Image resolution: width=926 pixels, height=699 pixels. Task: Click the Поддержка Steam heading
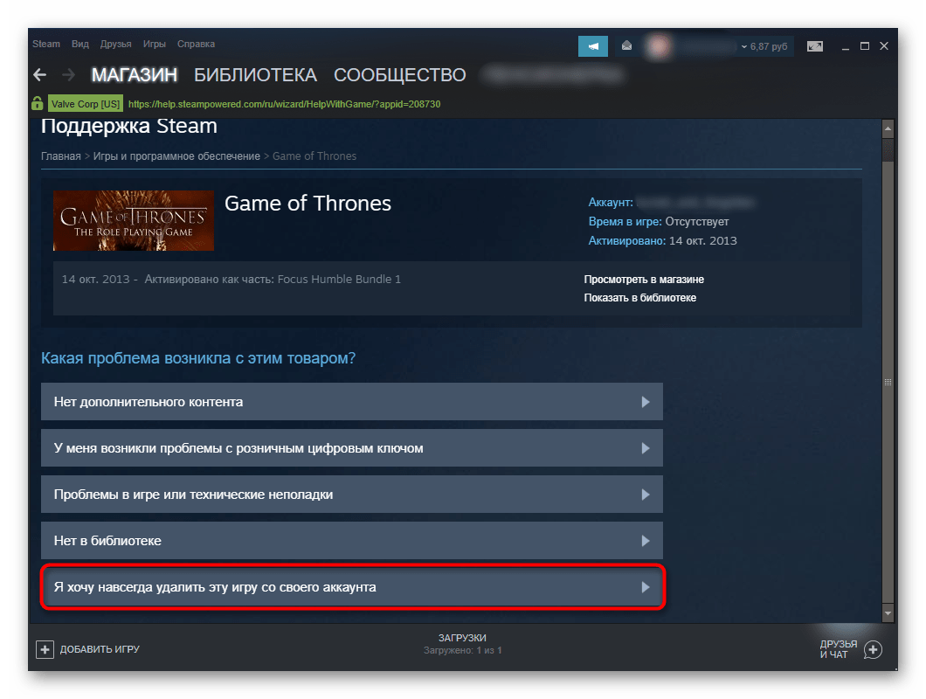tap(128, 126)
